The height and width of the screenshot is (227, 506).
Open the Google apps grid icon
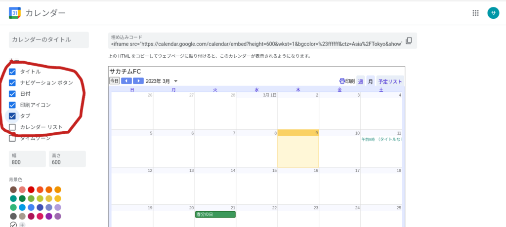[x=476, y=13]
